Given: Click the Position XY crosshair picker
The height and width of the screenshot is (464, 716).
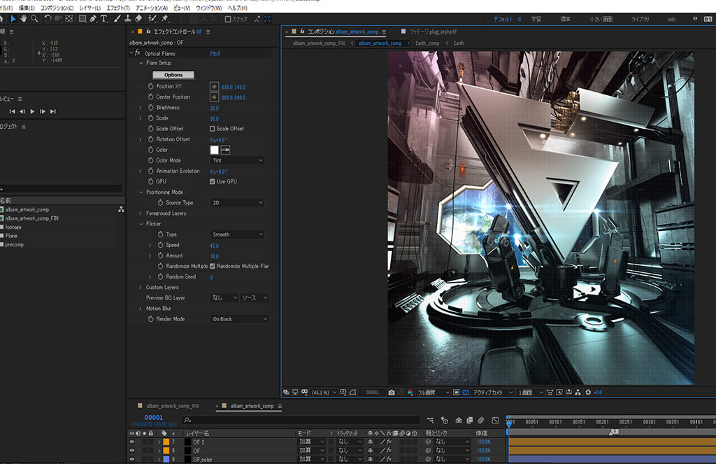Looking at the screenshot, I should [215, 87].
